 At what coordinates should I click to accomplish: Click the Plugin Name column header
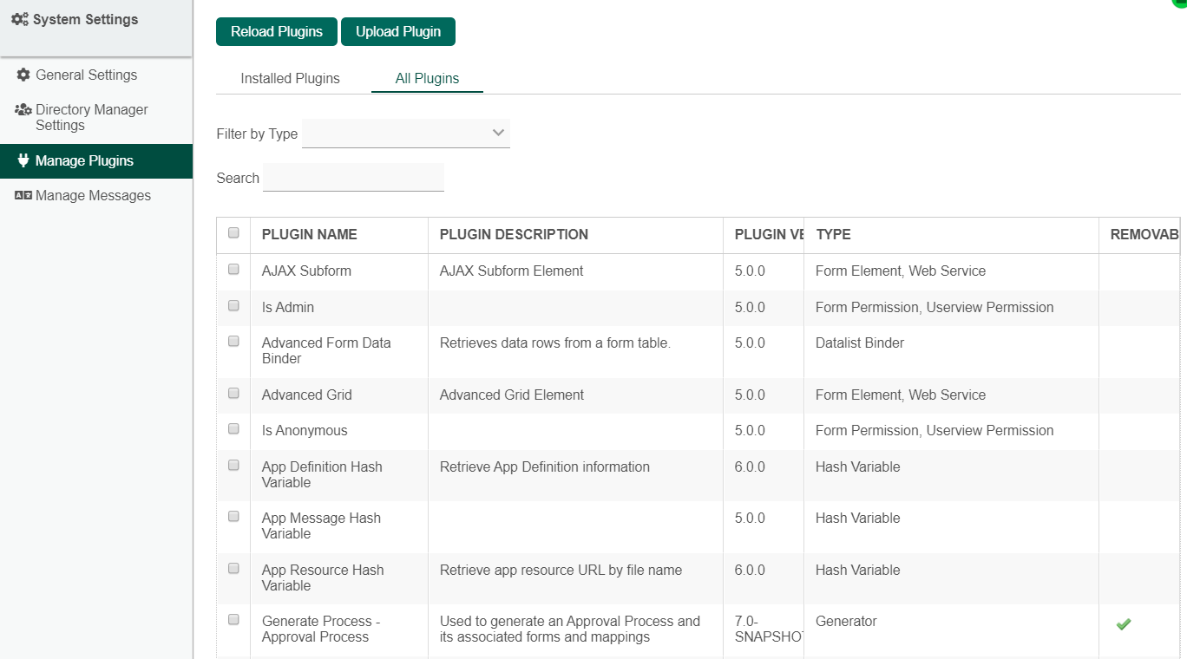point(309,234)
